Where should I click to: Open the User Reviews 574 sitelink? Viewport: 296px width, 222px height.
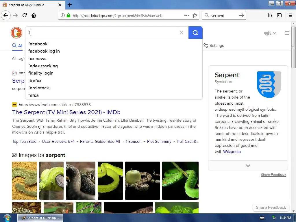pyautogui.click(x=58, y=141)
